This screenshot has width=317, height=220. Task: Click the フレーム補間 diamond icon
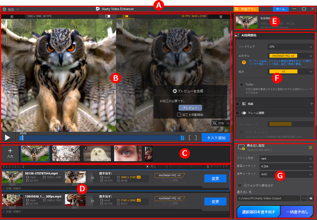(x=244, y=113)
